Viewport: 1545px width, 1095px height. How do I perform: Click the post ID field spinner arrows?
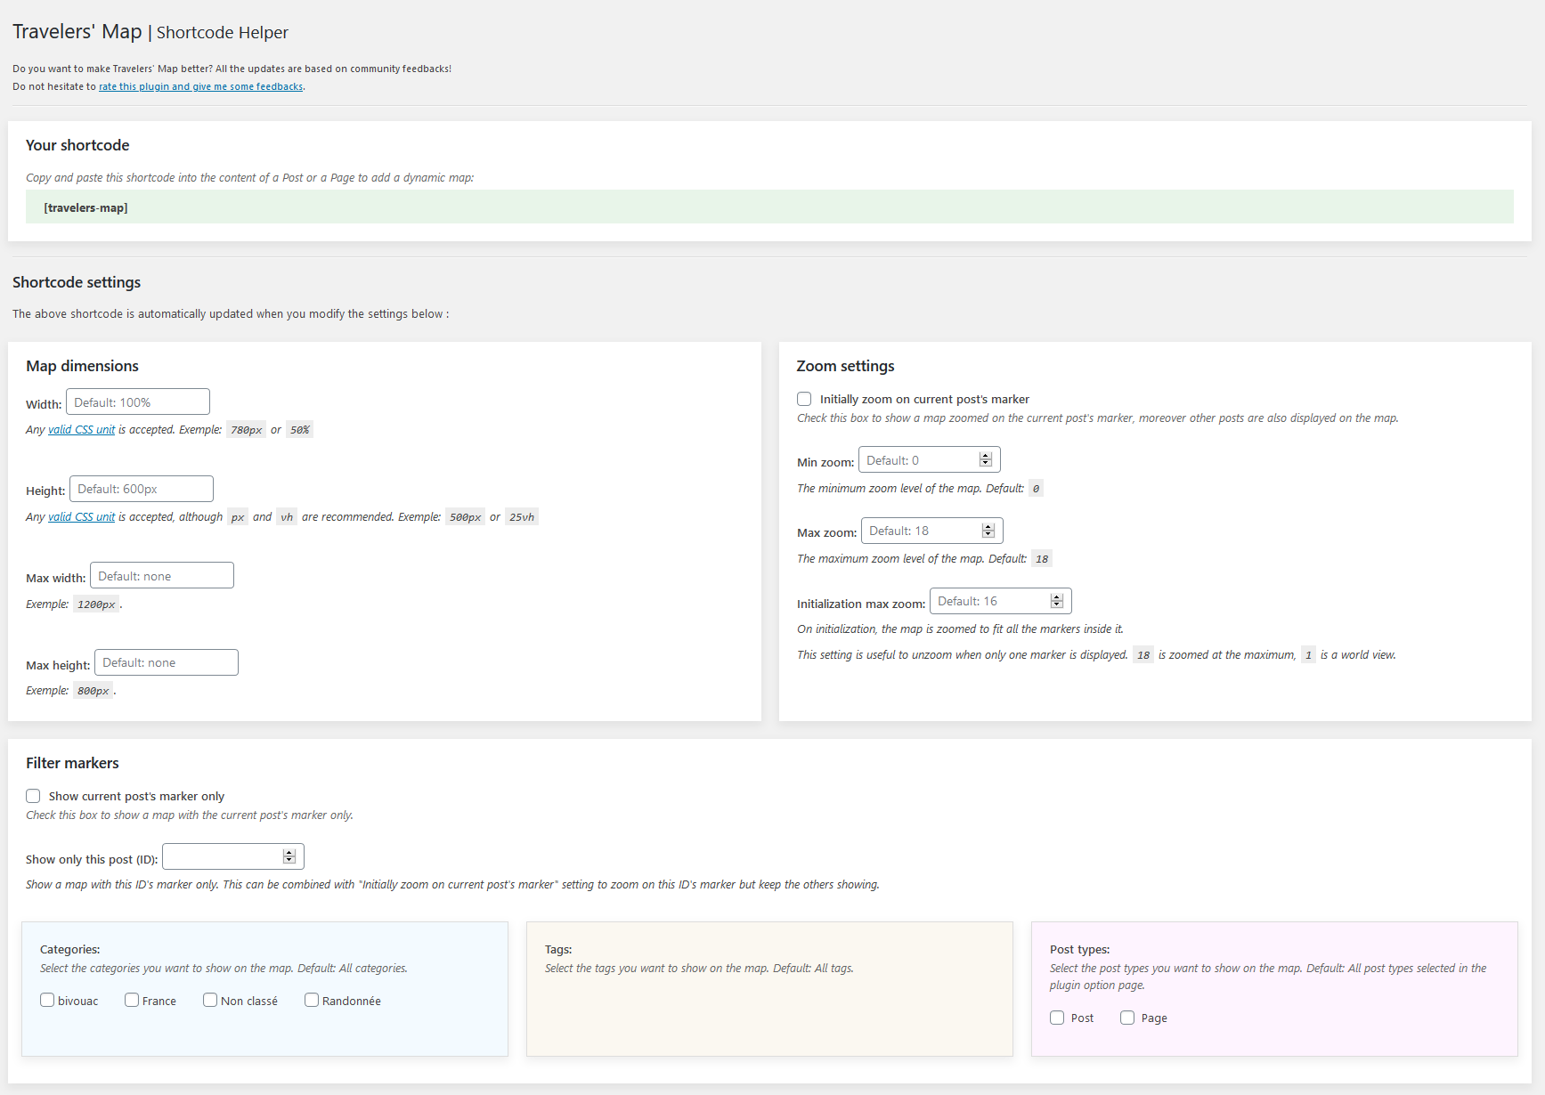click(x=289, y=856)
